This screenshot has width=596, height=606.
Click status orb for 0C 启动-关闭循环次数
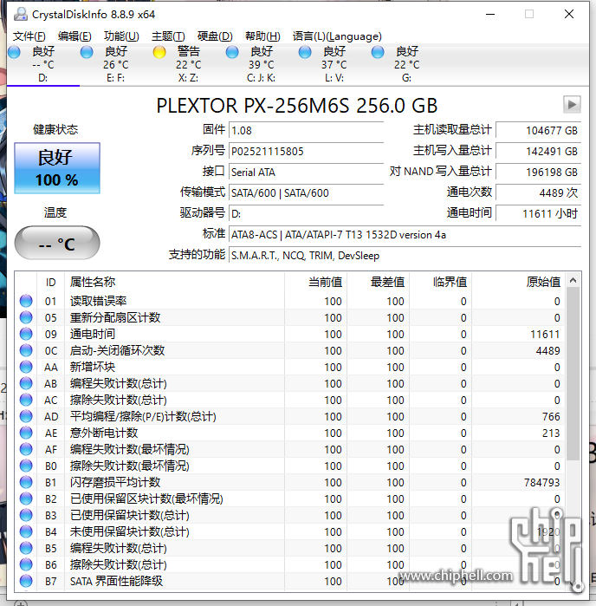click(x=26, y=350)
